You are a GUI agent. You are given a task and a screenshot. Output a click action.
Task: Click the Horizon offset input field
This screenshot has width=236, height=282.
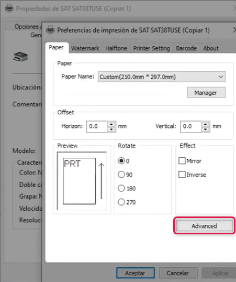point(97,127)
